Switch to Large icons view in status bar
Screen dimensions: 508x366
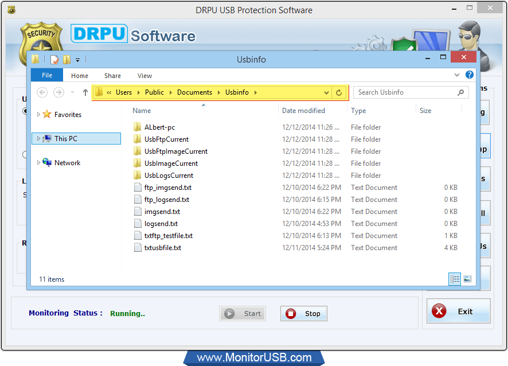click(467, 279)
